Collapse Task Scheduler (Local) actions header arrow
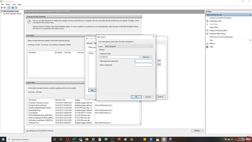Image resolution: width=252 pixels, height=142 pixels. (250, 15)
